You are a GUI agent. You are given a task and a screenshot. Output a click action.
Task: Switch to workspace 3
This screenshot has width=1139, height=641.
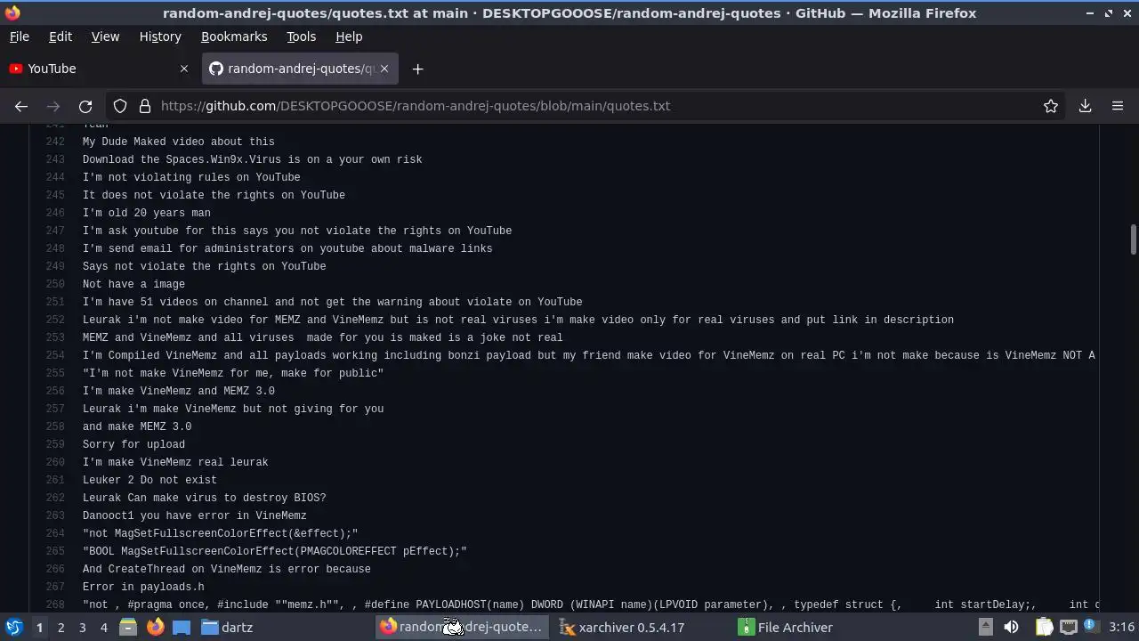click(82, 628)
